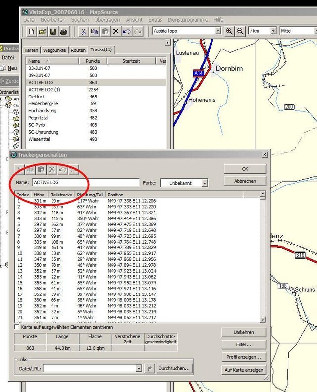
Task: Open the Dienstprogramme menu
Action: (x=188, y=20)
